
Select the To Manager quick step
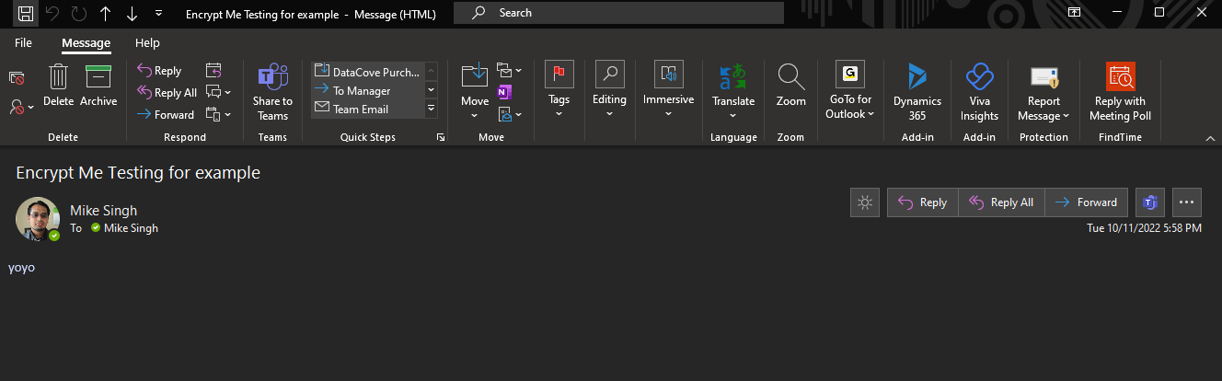pos(362,90)
